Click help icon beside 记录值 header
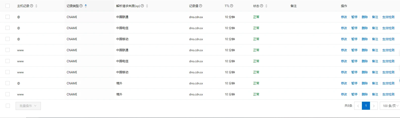The width and height of the screenshot is (400, 118). (201, 6)
